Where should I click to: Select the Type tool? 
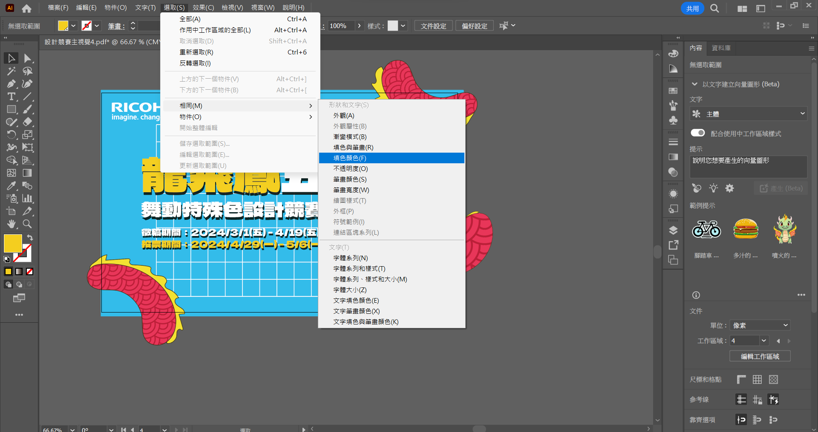tap(12, 97)
